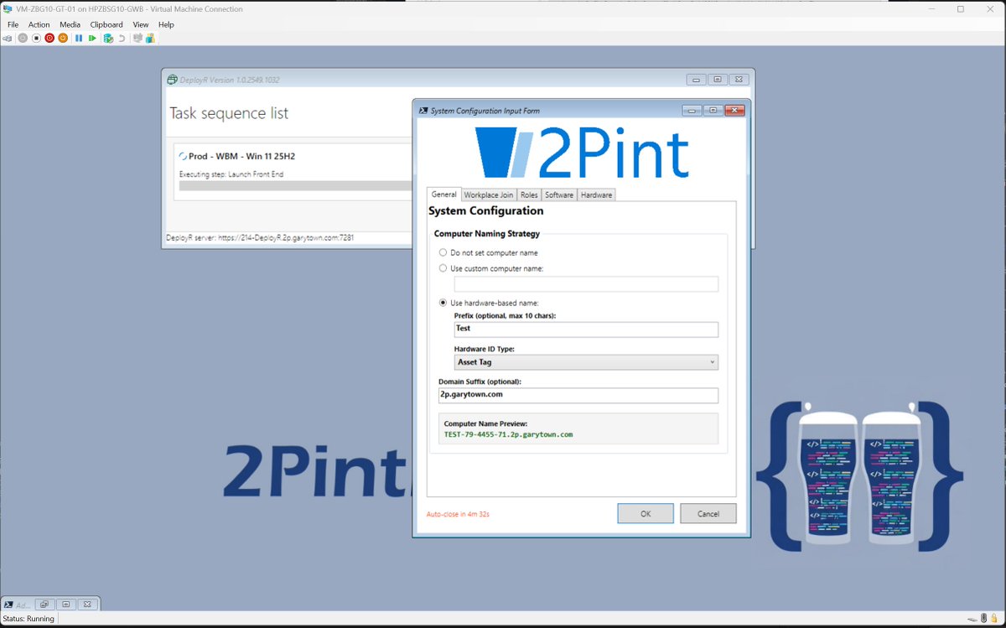The width and height of the screenshot is (1006, 628).
Task: Switch to the General tab
Action: [443, 194]
